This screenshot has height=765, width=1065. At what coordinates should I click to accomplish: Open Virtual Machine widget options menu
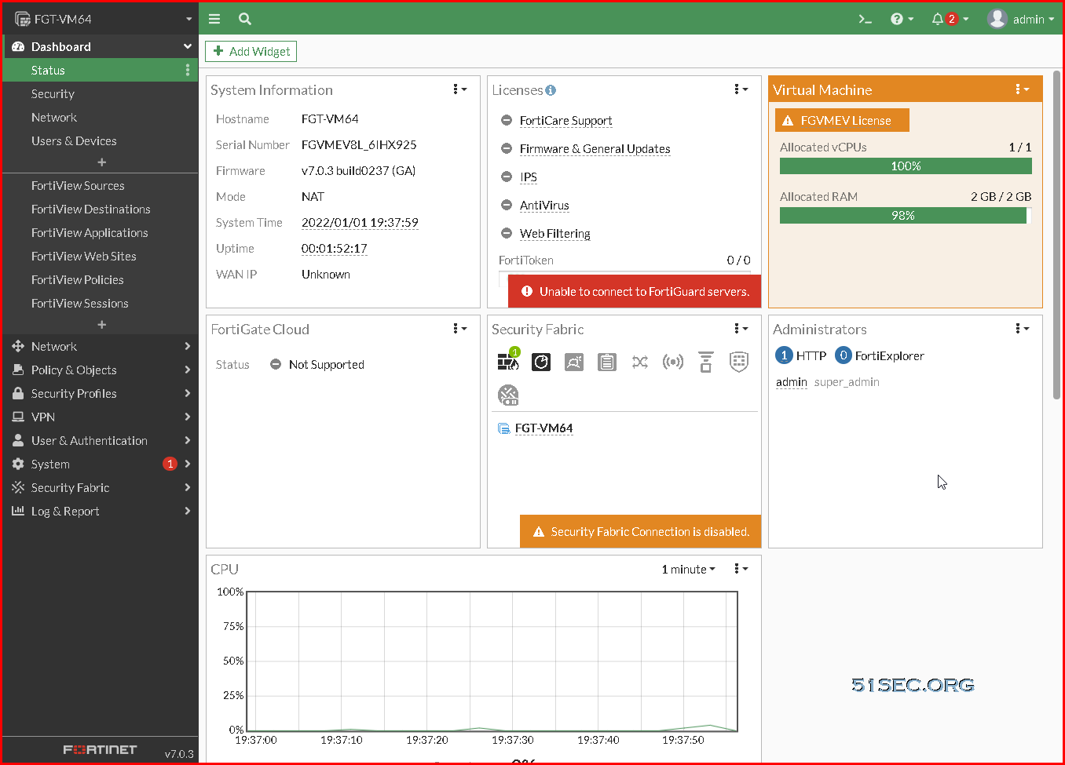(x=1022, y=89)
